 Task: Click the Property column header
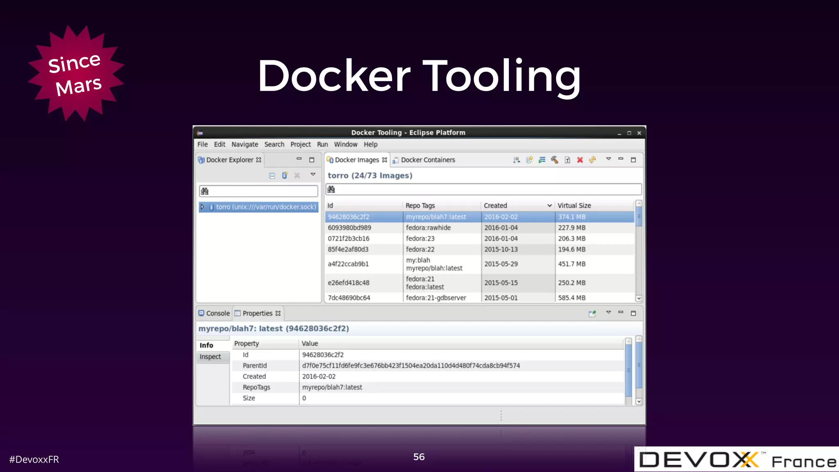point(265,344)
